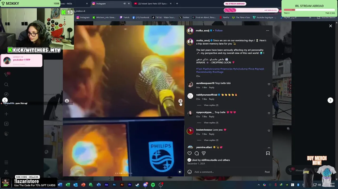Screen dimensions: 338x189
Task: Click the Add a comment field
Action: tap(228, 172)
